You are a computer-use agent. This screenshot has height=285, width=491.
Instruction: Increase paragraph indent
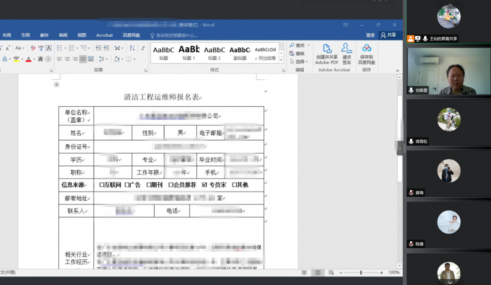106,48
